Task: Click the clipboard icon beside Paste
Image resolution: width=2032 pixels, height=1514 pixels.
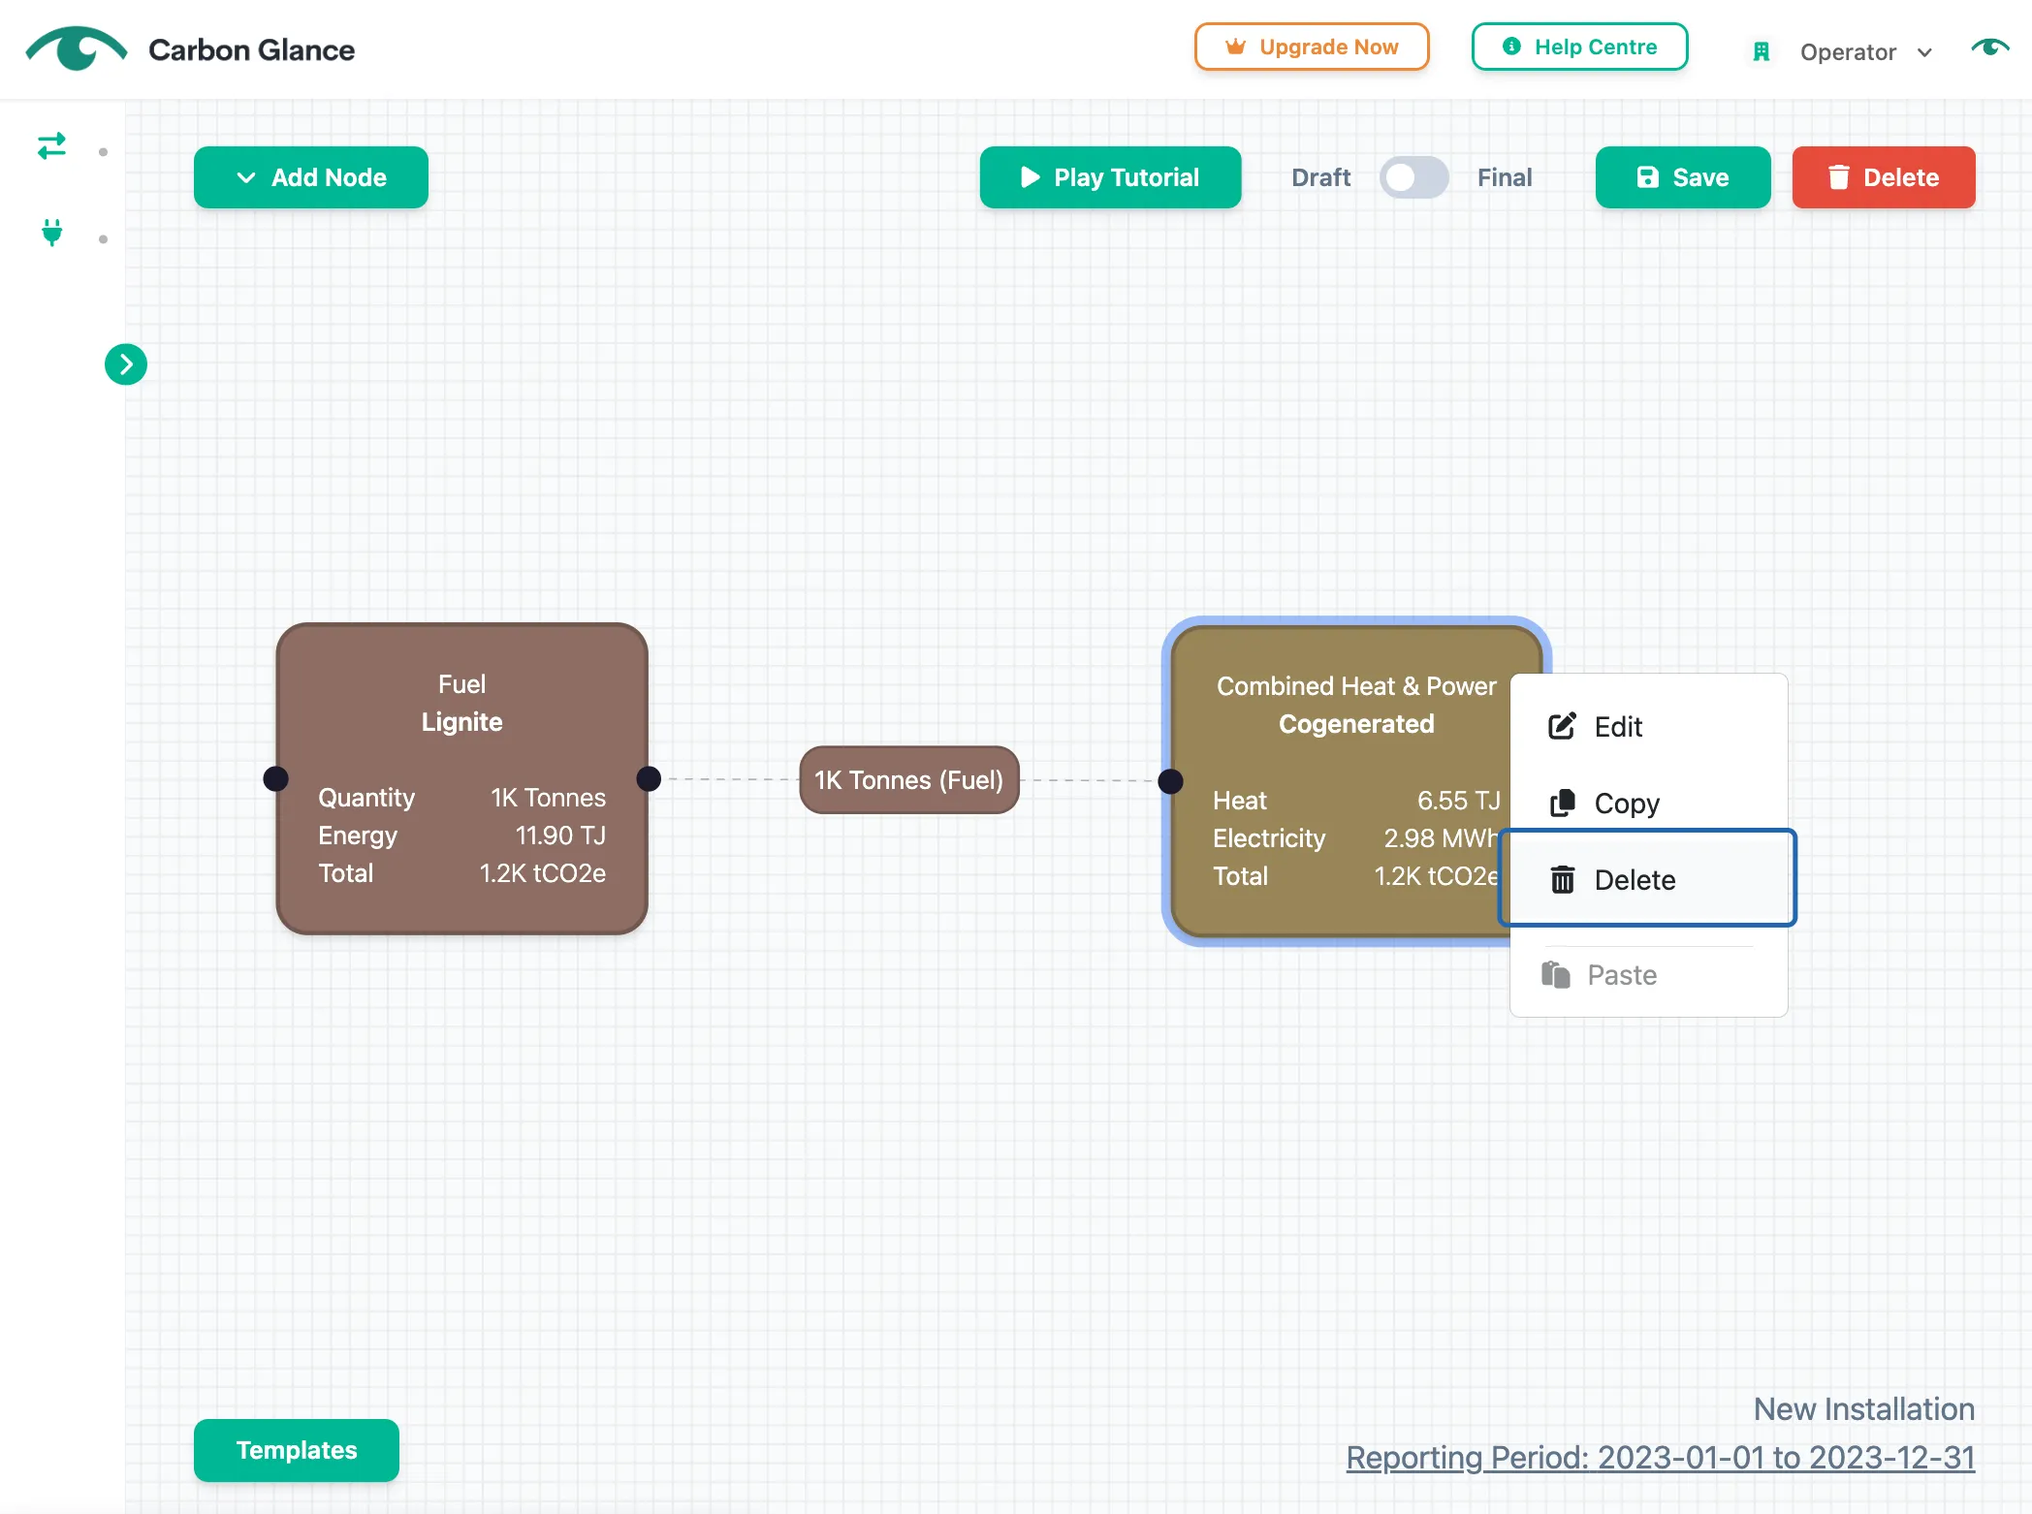Action: pos(1556,974)
